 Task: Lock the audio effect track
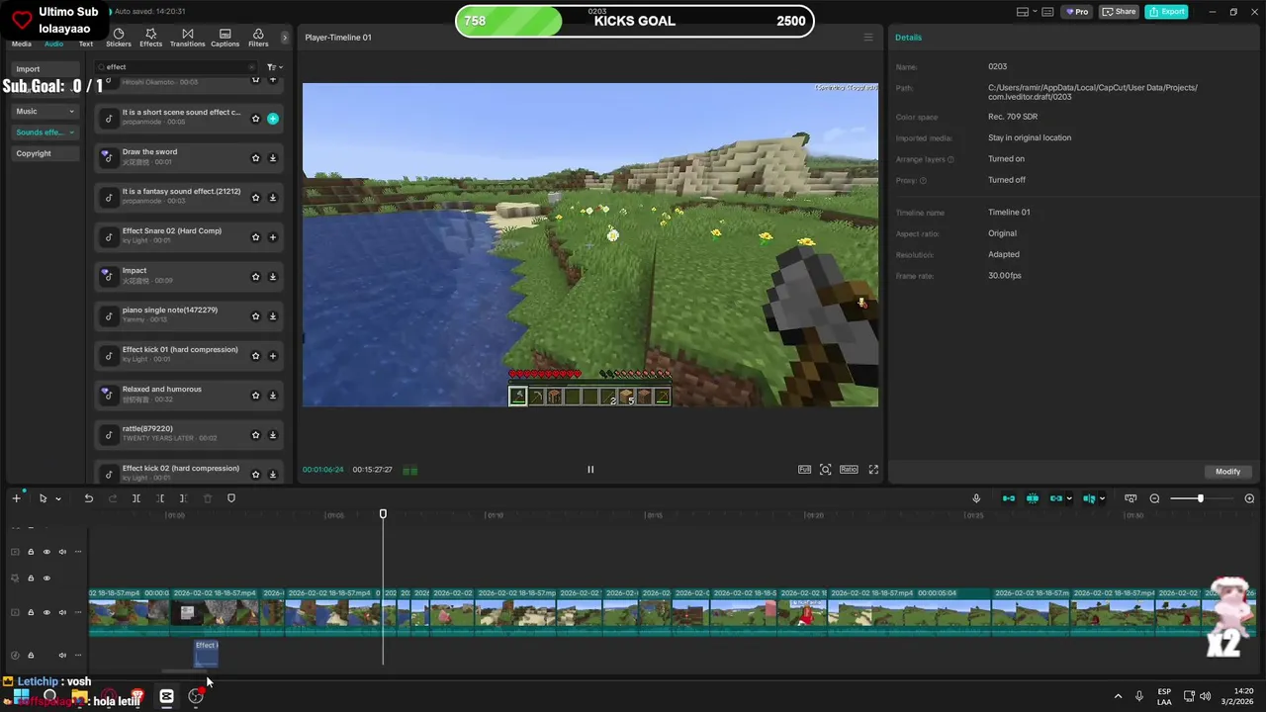[x=31, y=655]
